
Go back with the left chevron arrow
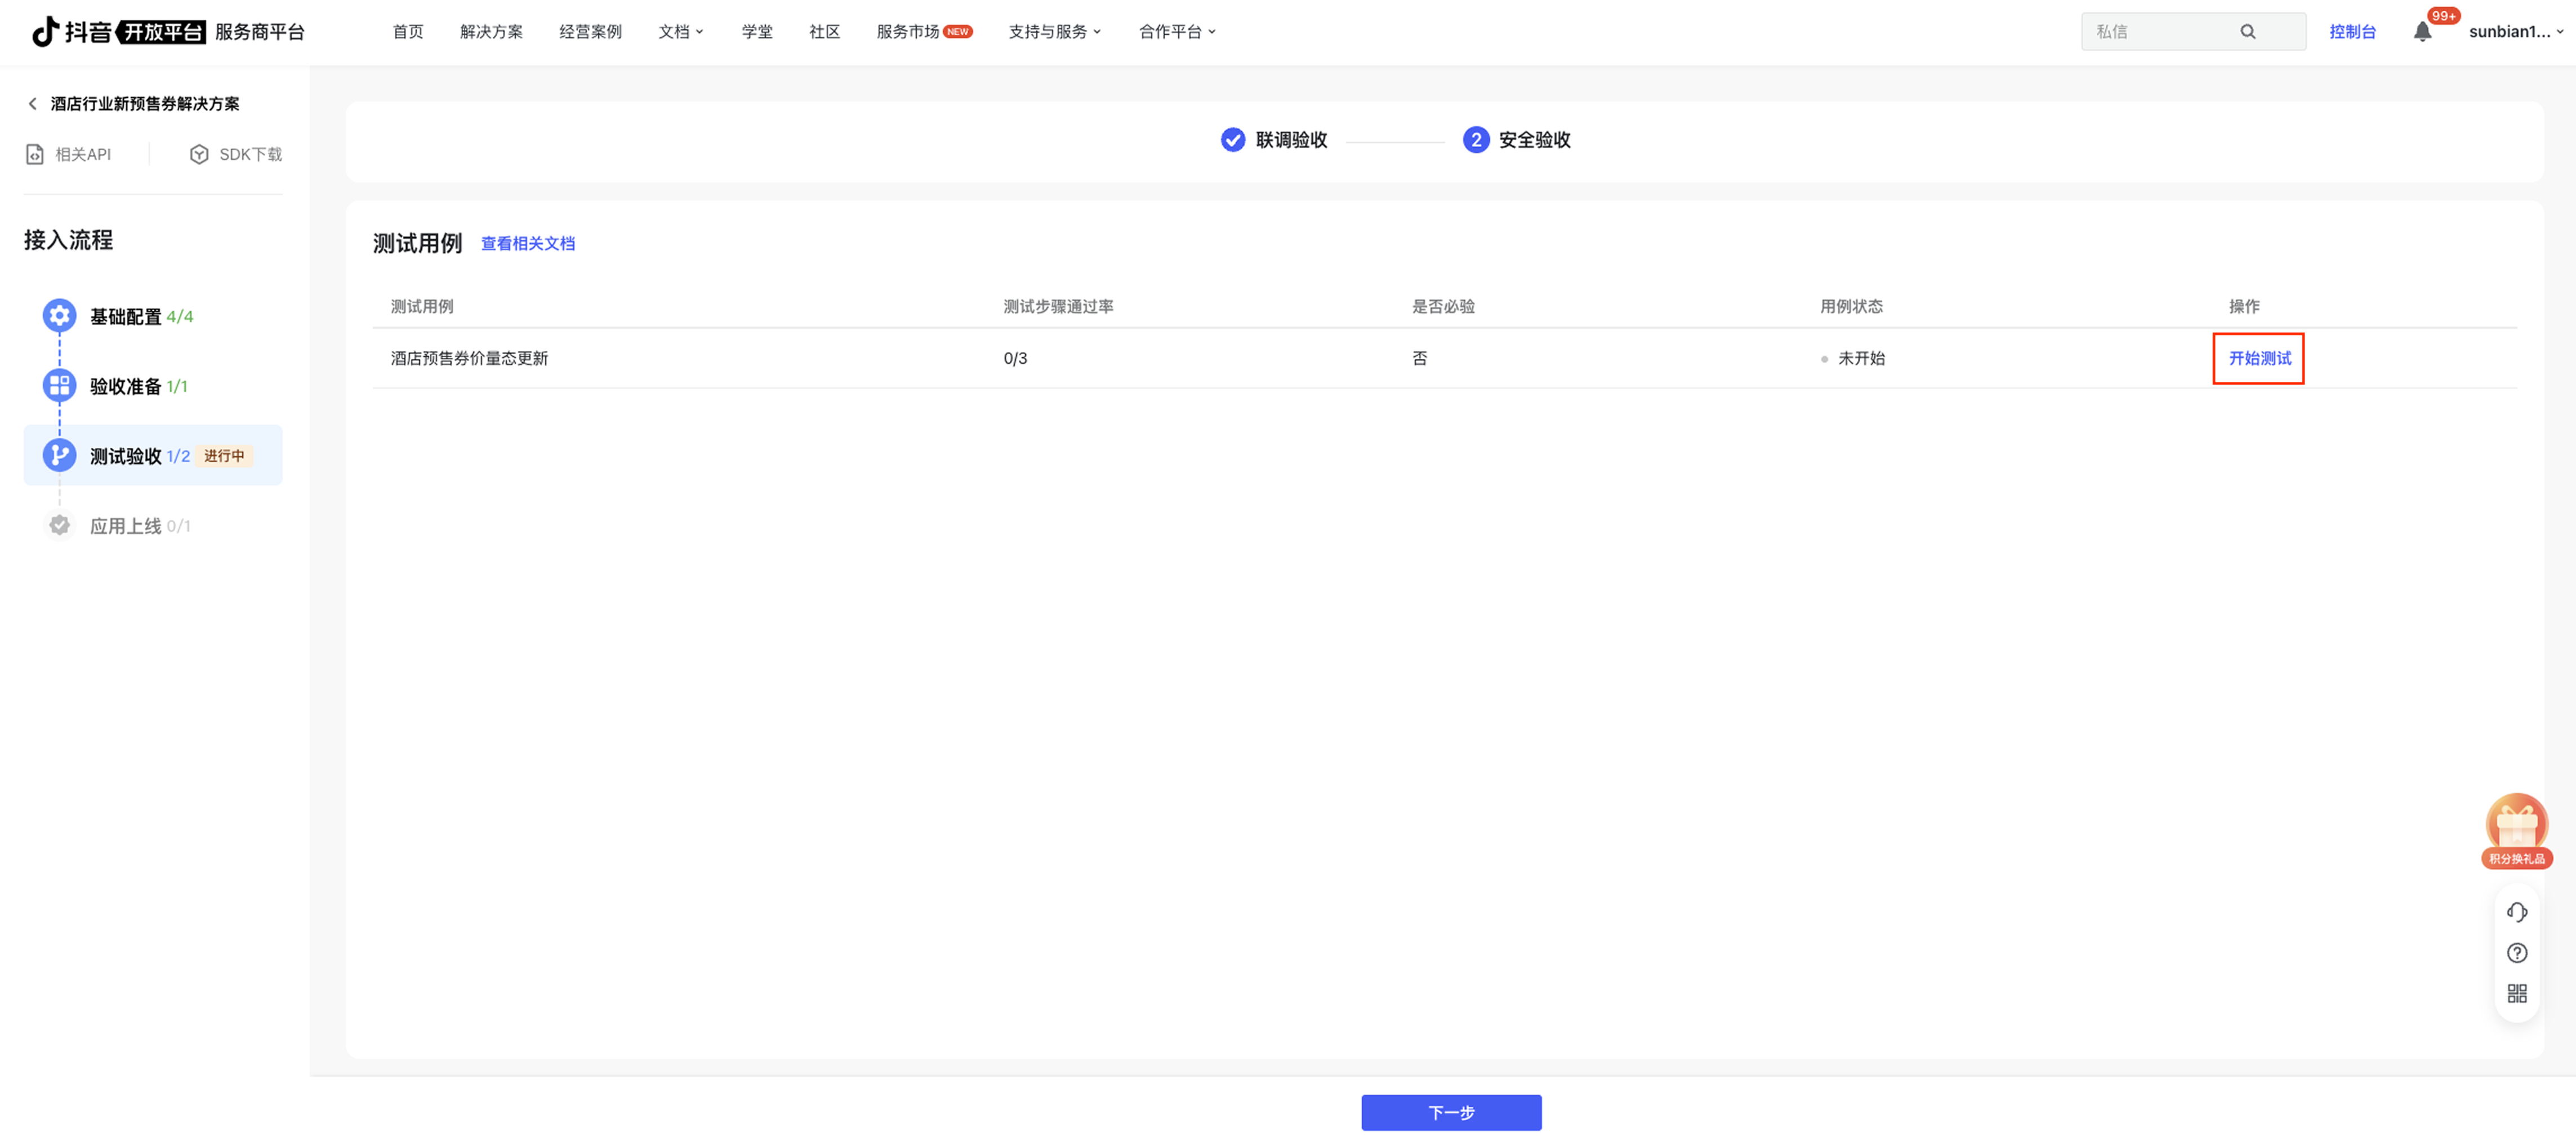click(x=32, y=104)
